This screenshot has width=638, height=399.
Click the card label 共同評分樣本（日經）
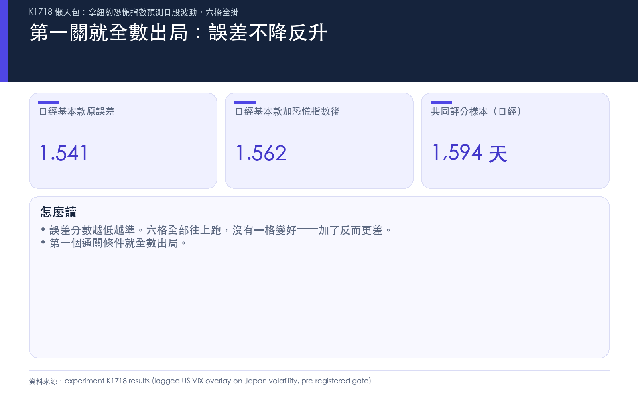point(477,111)
